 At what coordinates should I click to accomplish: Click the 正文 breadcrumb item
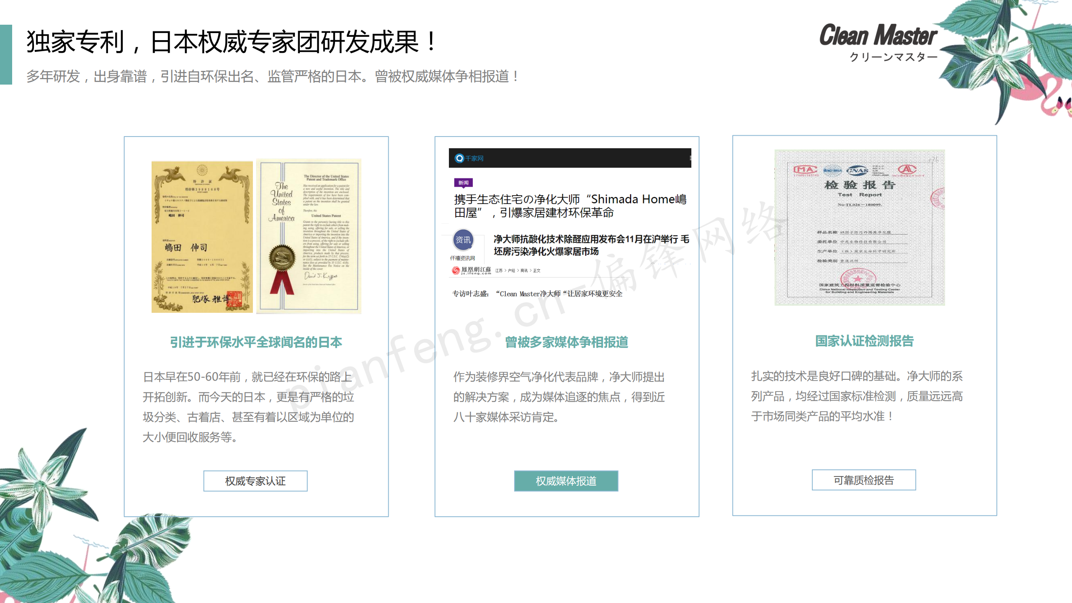pos(537,271)
